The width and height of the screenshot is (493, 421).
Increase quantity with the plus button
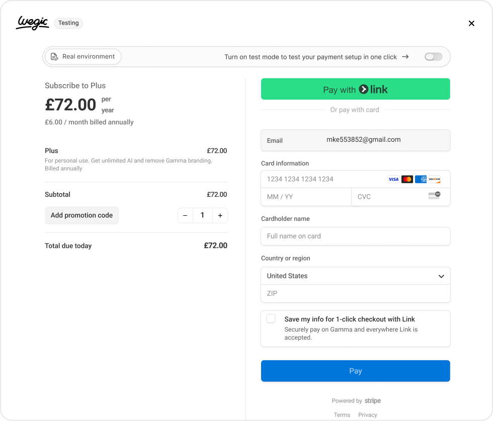220,215
